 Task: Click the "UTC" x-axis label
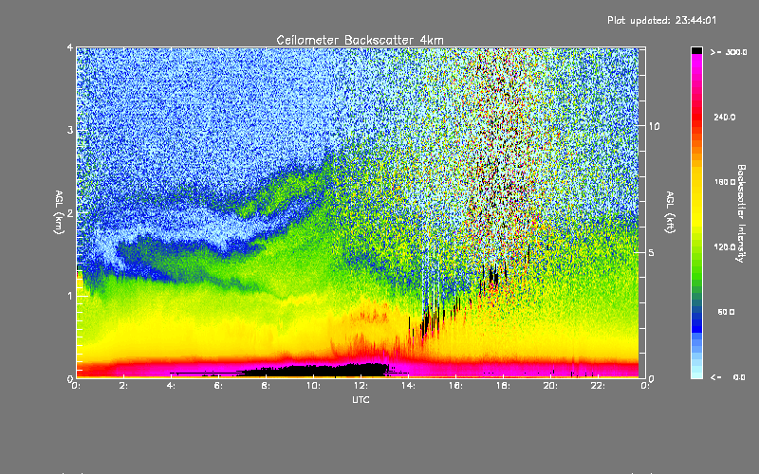[x=361, y=399]
